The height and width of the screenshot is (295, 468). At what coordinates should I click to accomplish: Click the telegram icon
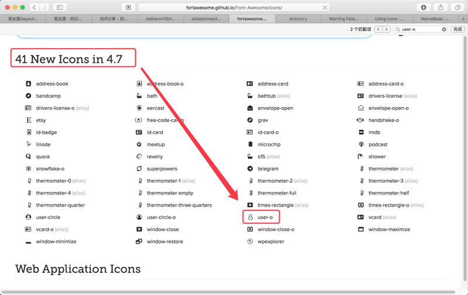(x=250, y=169)
